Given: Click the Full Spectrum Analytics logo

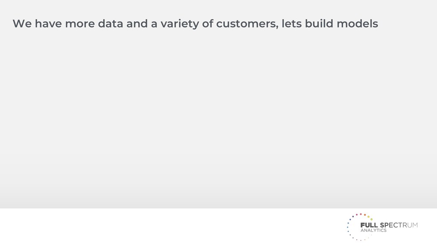Looking at the screenshot, I should (382, 226).
